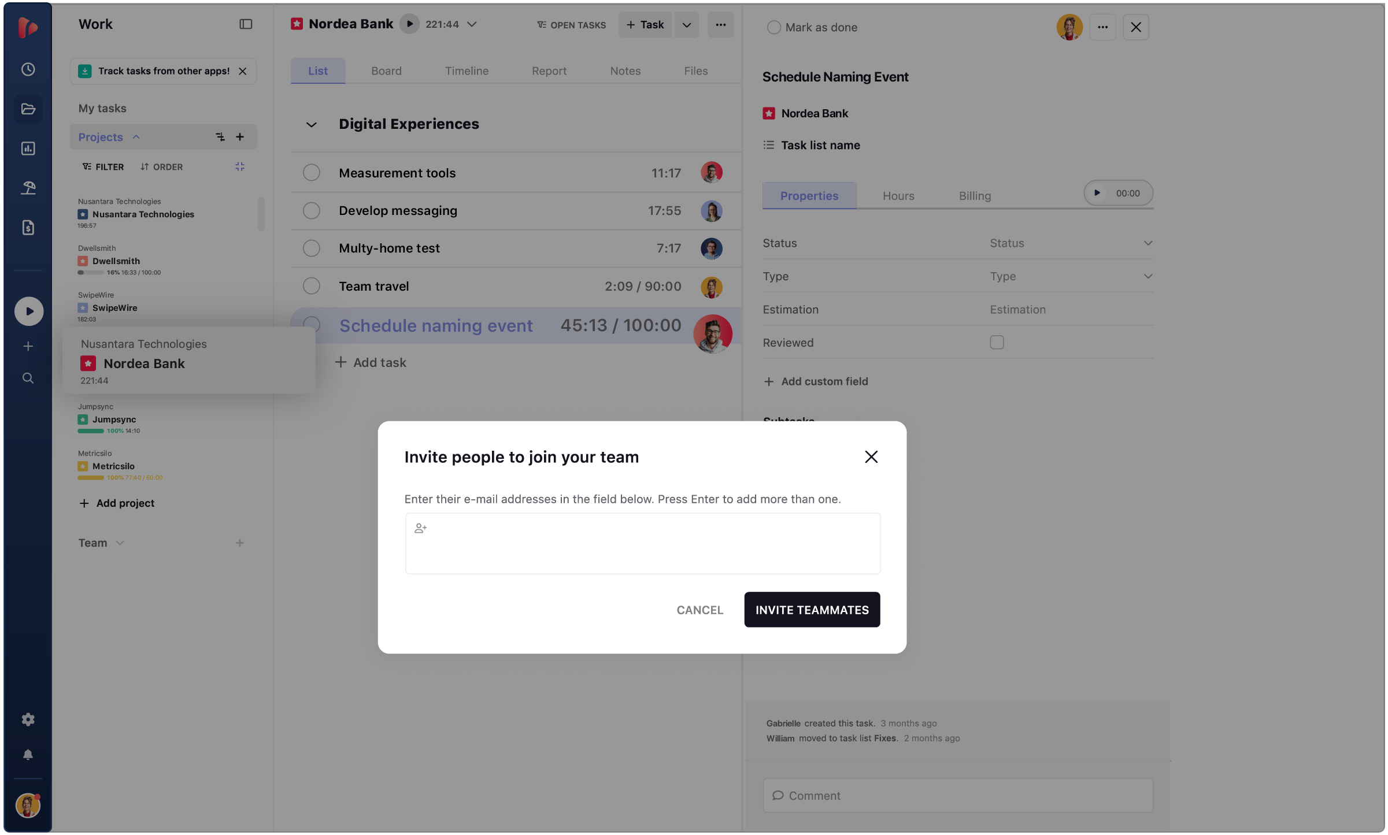Screen dimensions: 1388x835
Task: Open settings gear icon in sidebar
Action: pos(28,719)
